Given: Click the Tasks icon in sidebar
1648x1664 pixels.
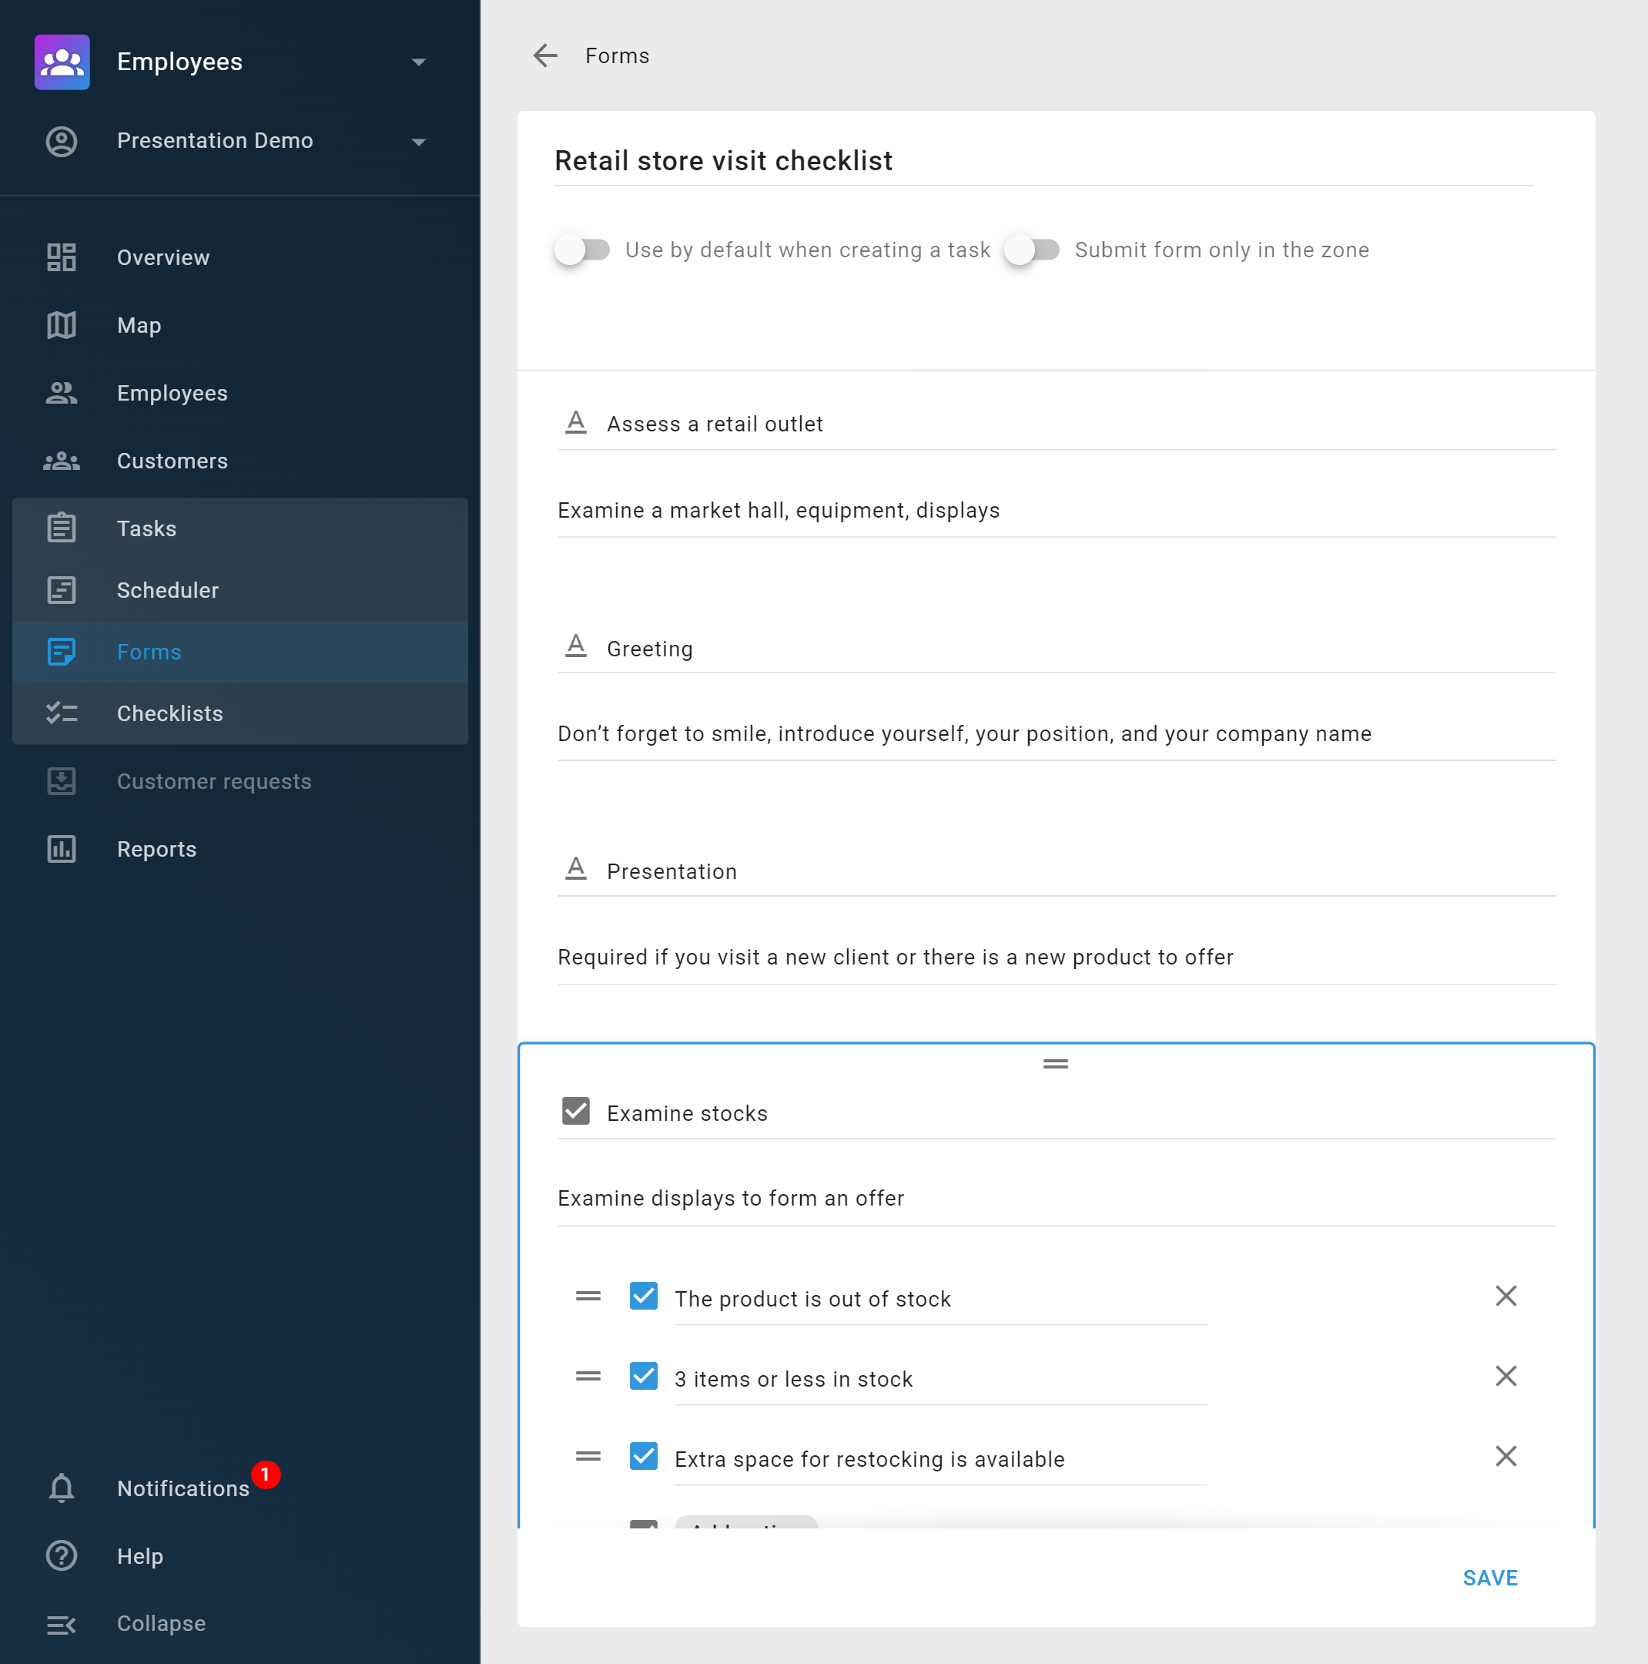Looking at the screenshot, I should [62, 528].
